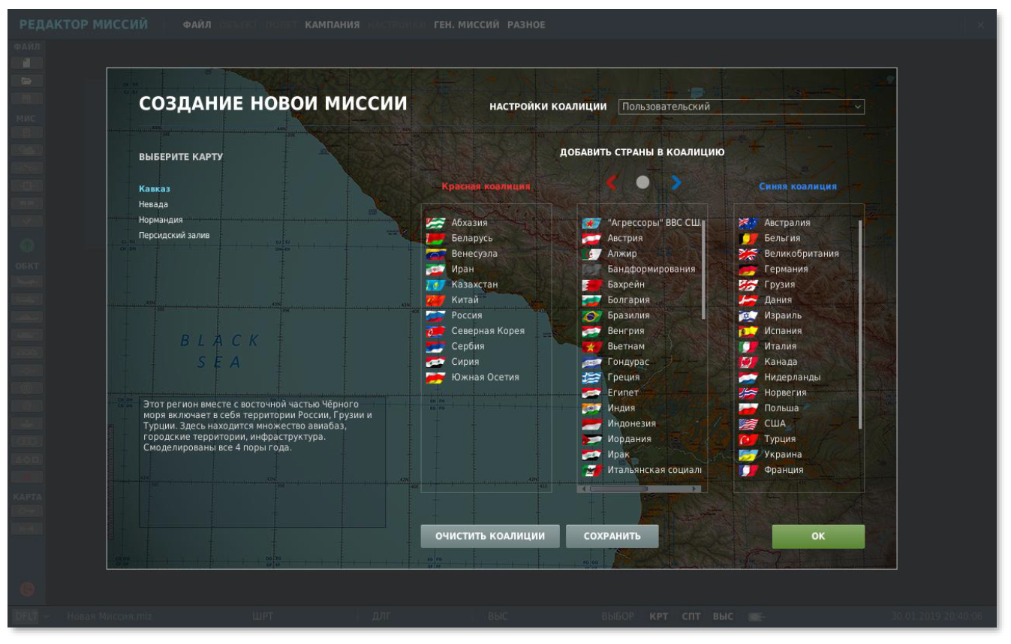Image resolution: width=1011 pixels, height=644 pixels.
Task: Click the horizontal scrollbar under the countries list
Action: coord(618,489)
